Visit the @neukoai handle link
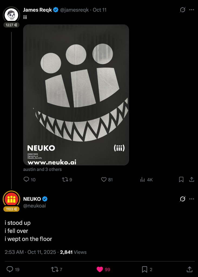Screen dimensions: 198x277 coord(34,206)
